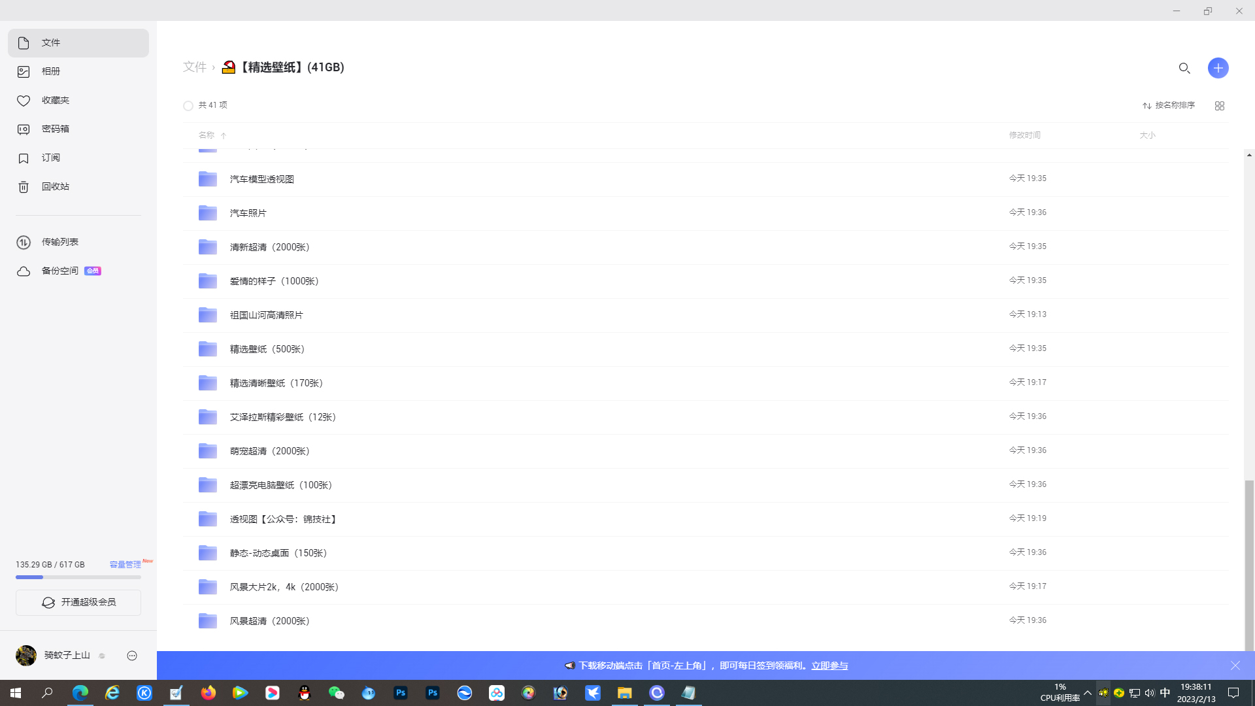Click folder icon of 艾泽拉斯精彩壁纸（12张）
The image size is (1255, 706).
[x=208, y=416]
